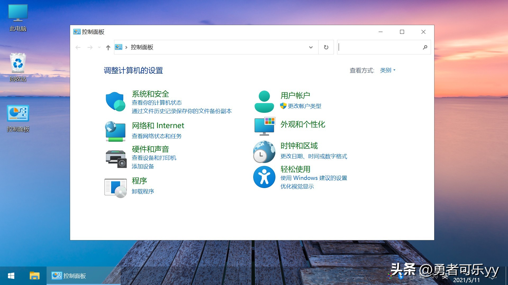Open 轻松使用 via the accessibility icon
Viewport: 508px width, 285px height.
264,177
